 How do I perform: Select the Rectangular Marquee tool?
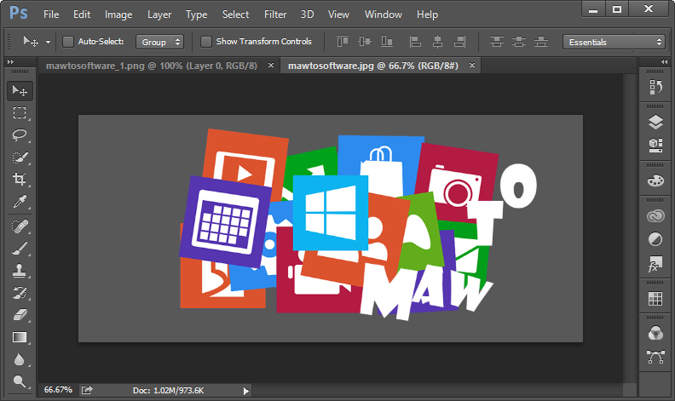click(x=20, y=112)
